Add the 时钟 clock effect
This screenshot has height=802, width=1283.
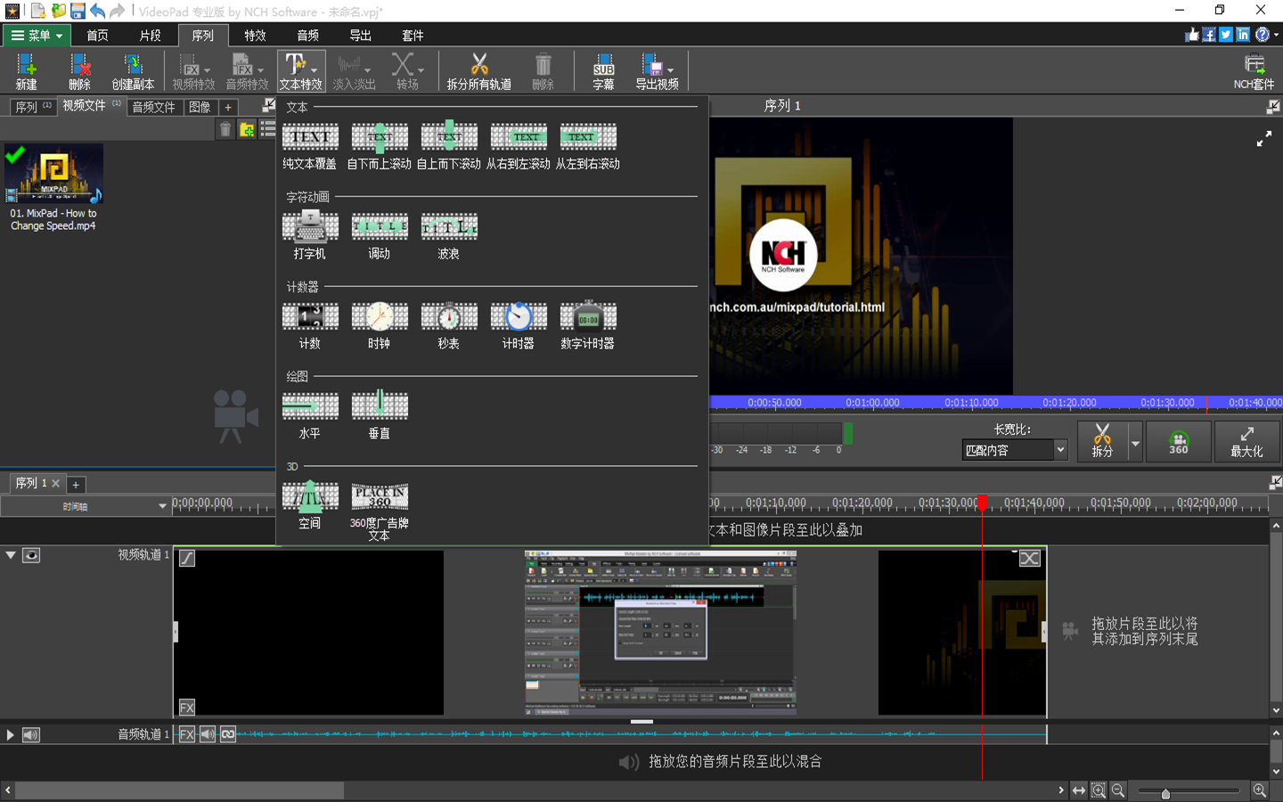point(379,325)
